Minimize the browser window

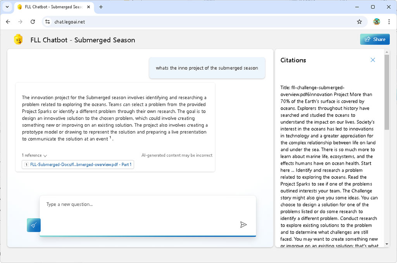[357, 7]
